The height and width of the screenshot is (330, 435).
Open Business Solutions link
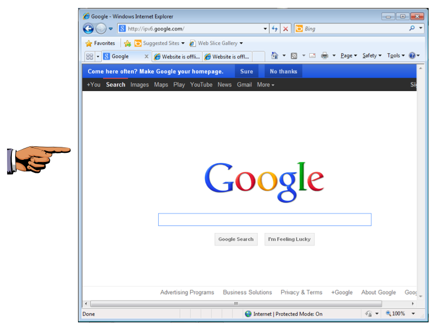tap(247, 292)
